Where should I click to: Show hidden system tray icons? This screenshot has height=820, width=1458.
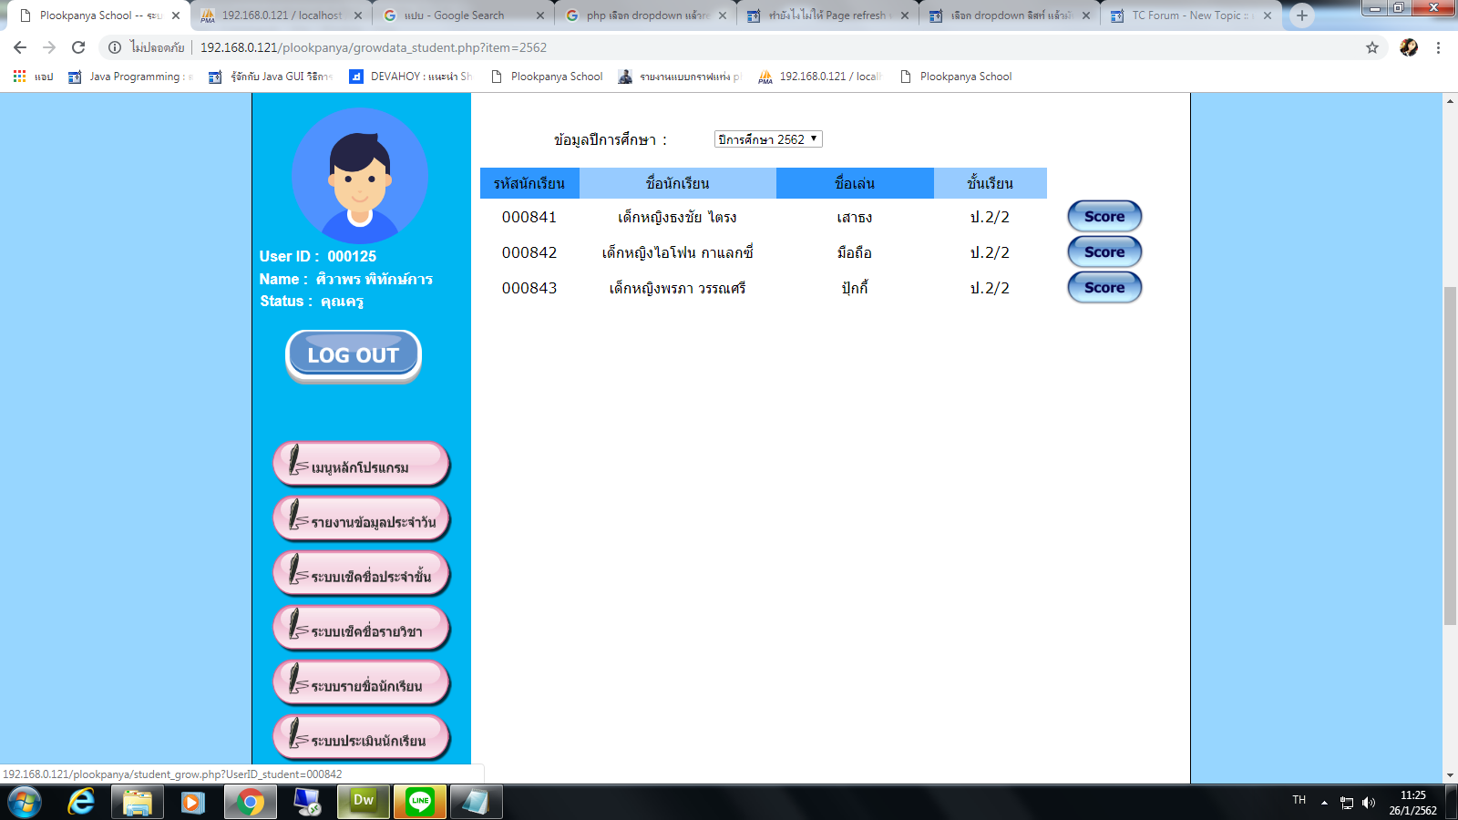point(1324,803)
